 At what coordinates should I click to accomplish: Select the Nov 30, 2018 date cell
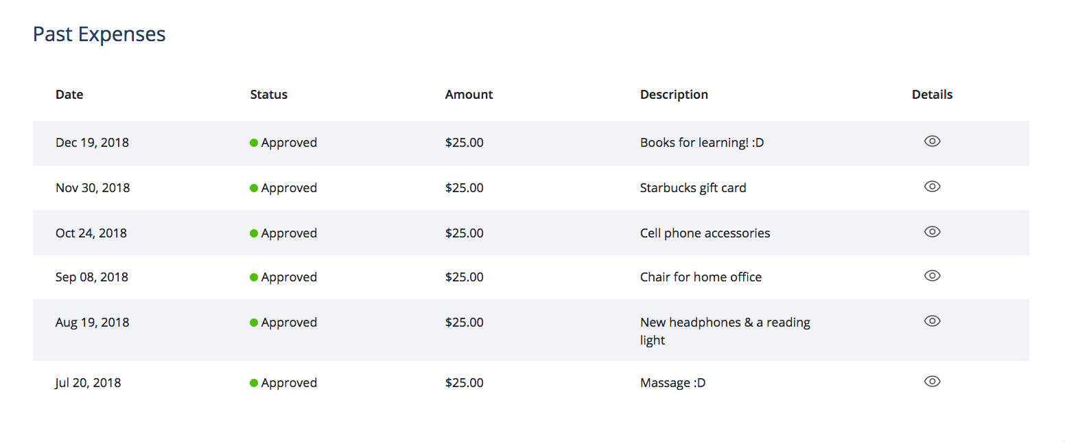point(93,188)
